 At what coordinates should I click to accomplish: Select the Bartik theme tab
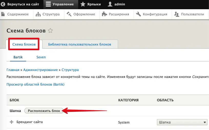(x=18, y=57)
